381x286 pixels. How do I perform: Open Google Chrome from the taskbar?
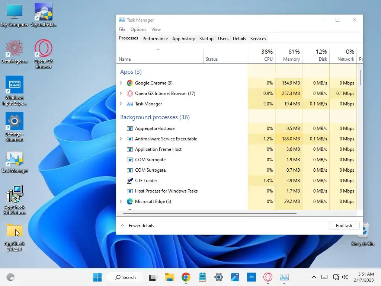click(x=186, y=277)
